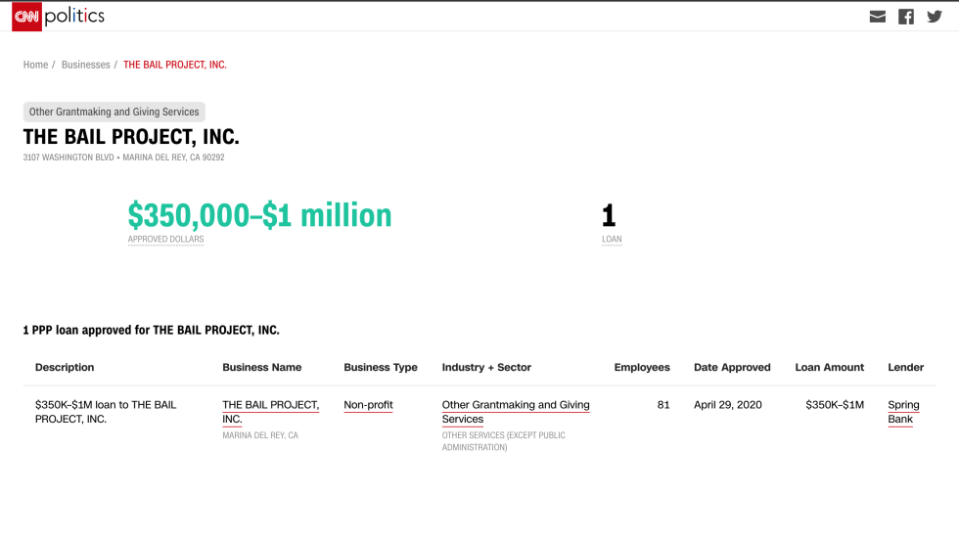Click the Employees column header

point(642,368)
